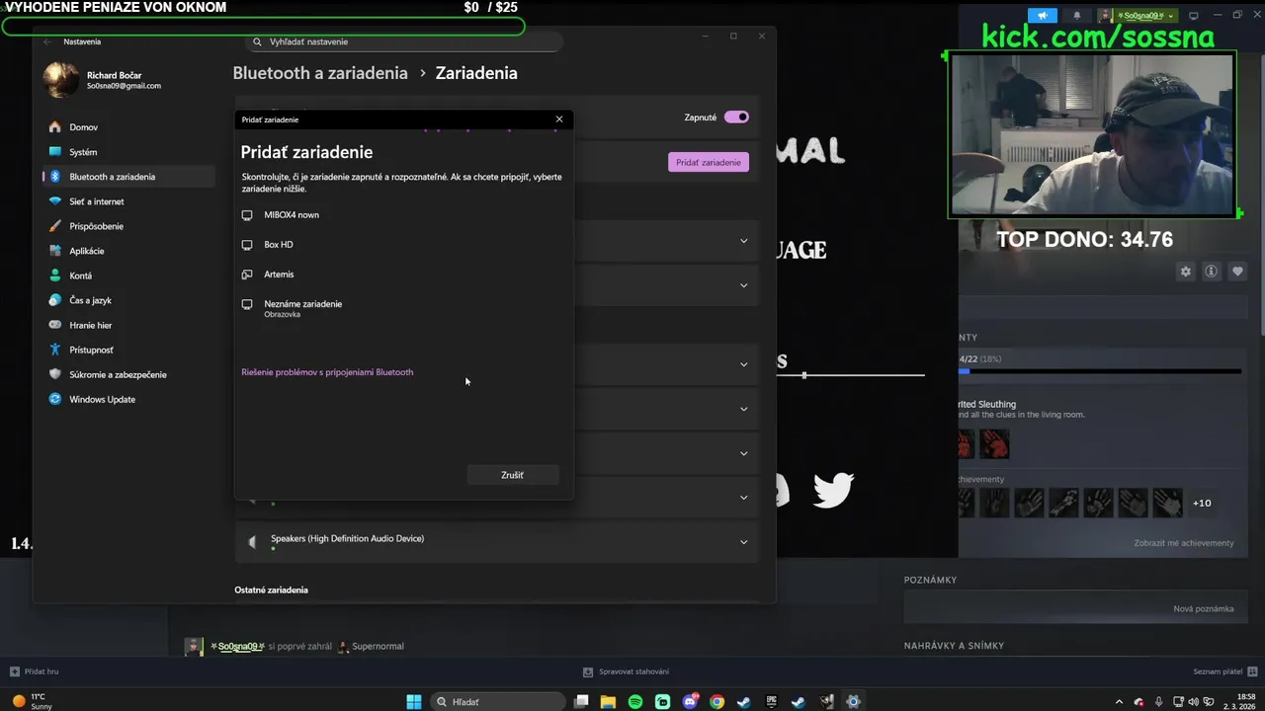Viewport: 1265px width, 711px height.
Task: Click Steam Big Picture monitor icon
Action: tap(1193, 16)
